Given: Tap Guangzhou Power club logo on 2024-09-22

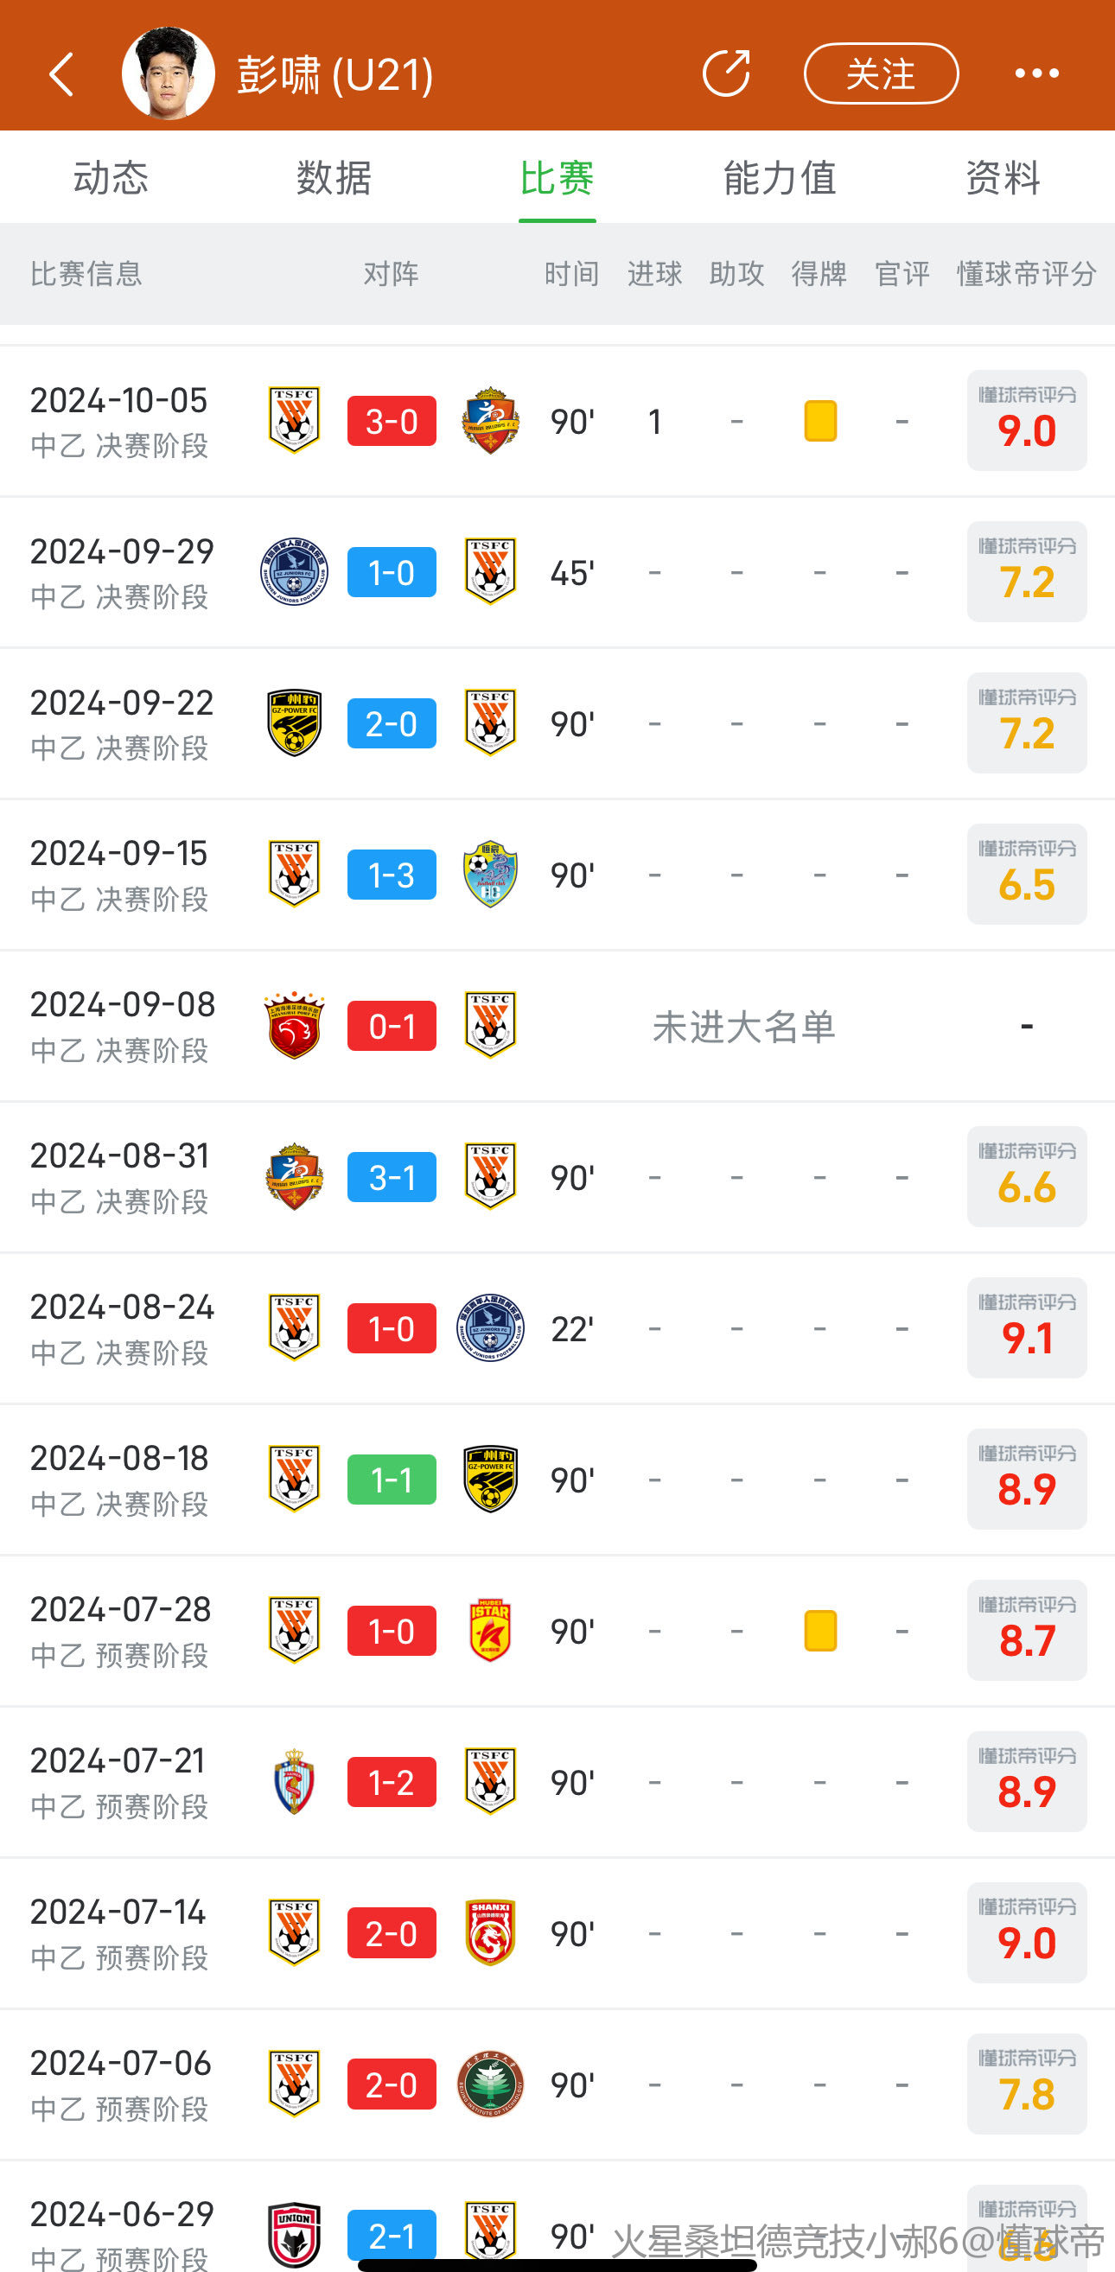Looking at the screenshot, I should [295, 723].
